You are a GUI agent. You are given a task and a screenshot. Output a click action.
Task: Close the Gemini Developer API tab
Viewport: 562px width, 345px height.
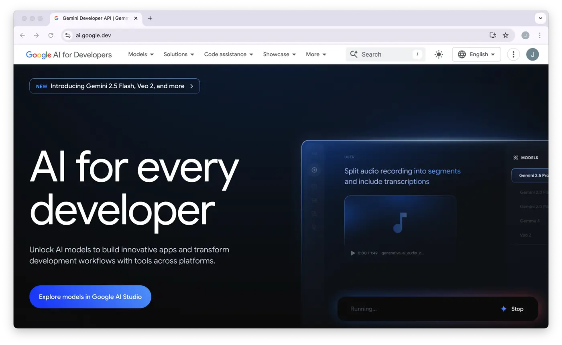[x=136, y=18]
